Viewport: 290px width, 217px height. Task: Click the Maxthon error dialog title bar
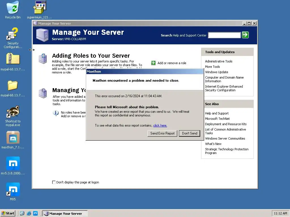[x=145, y=71]
